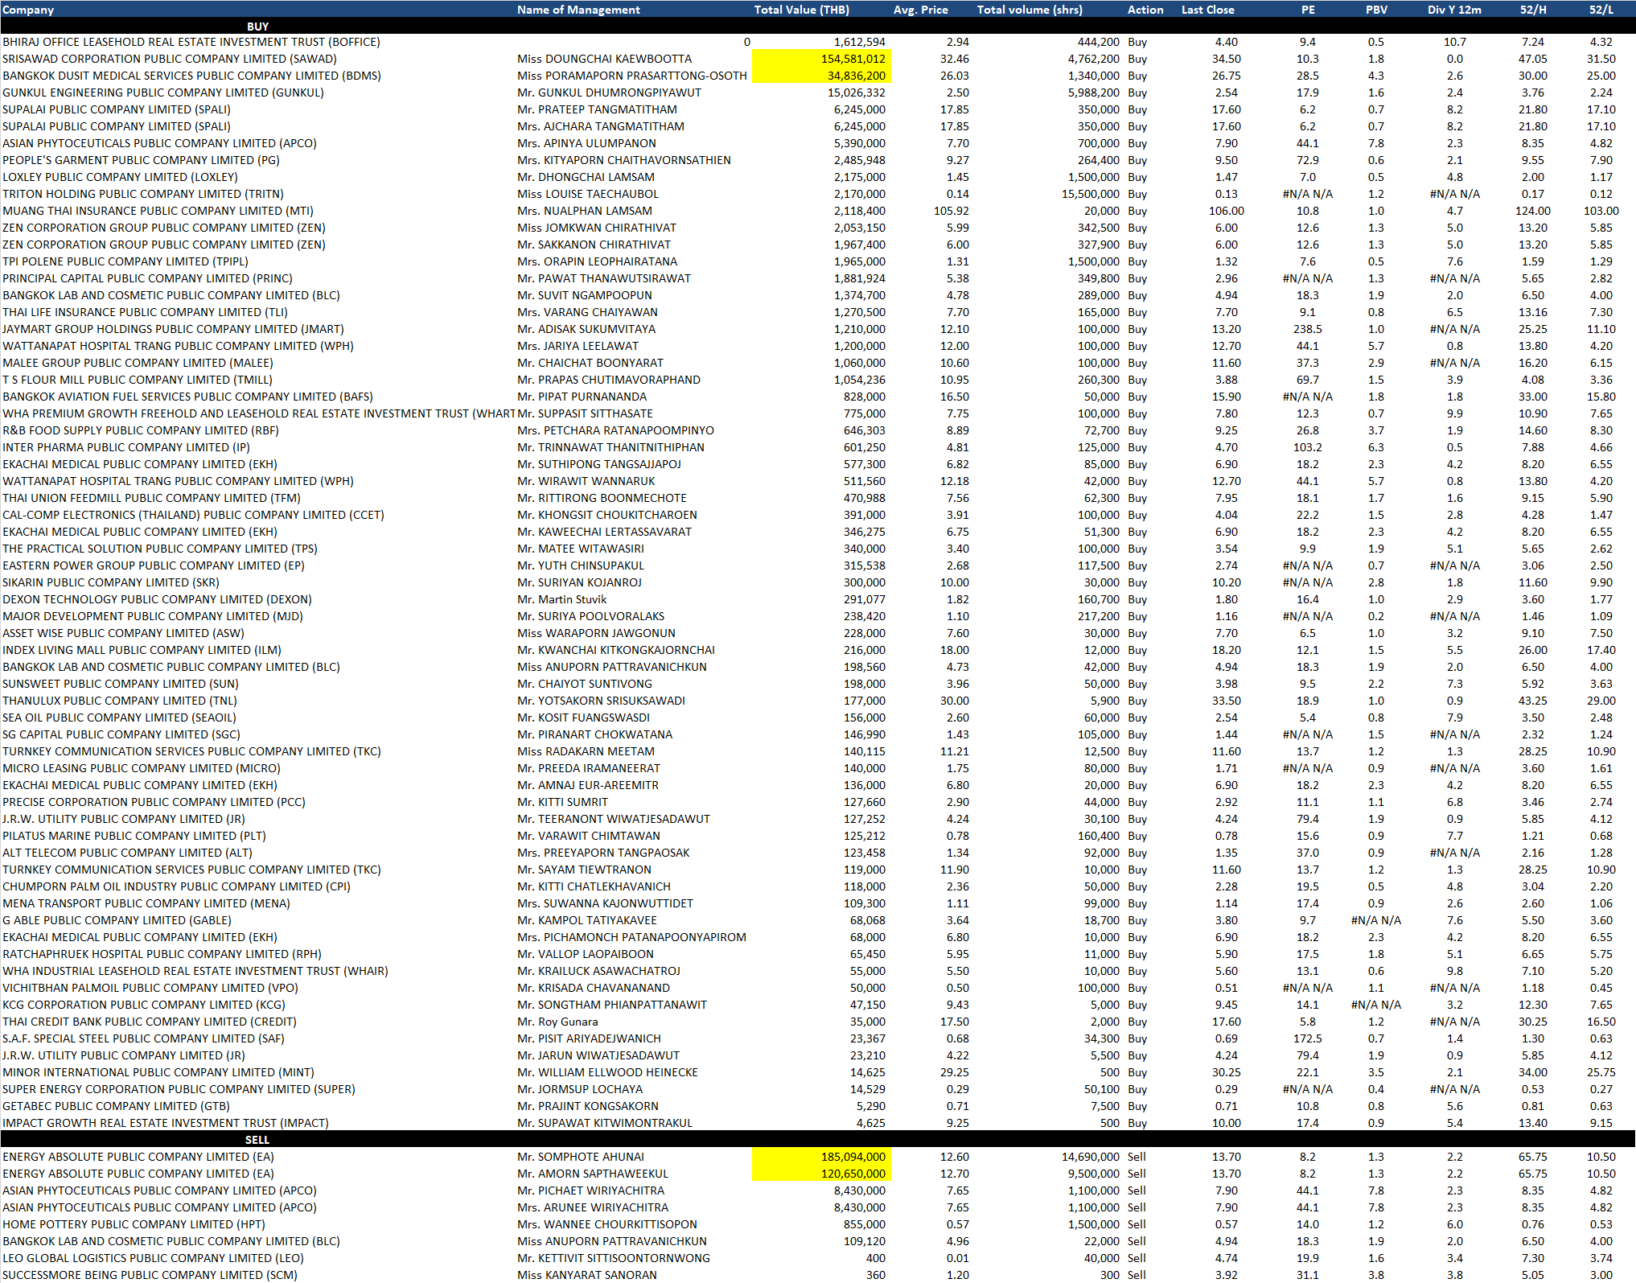This screenshot has height=1283, width=1636.
Task: Click the Total volume (shrs) header
Action: (x=1030, y=10)
